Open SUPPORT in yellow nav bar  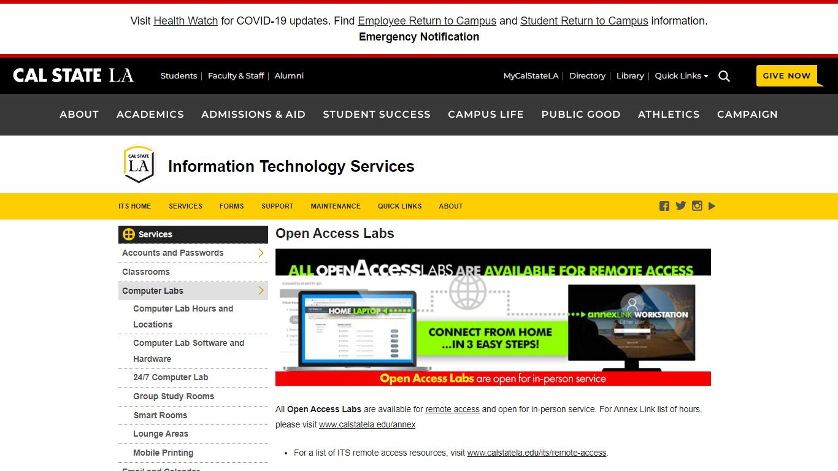coord(277,206)
